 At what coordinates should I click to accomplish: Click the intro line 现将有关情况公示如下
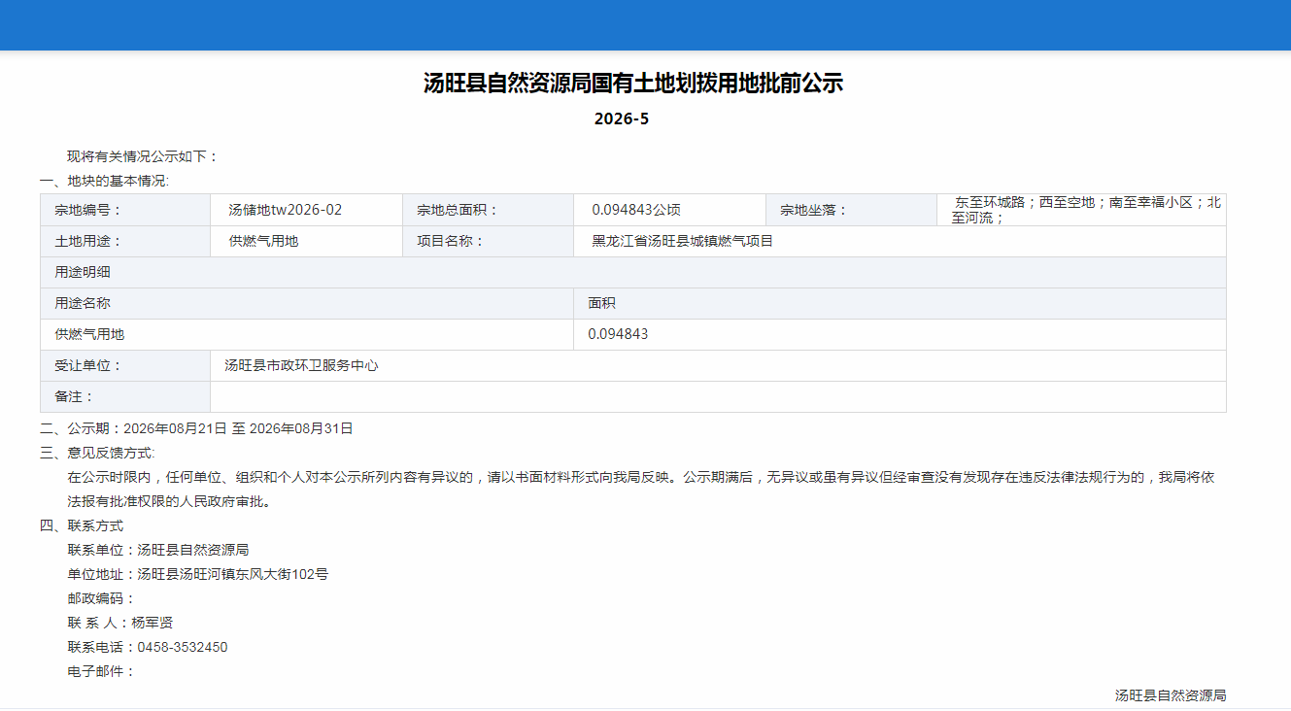(x=143, y=156)
